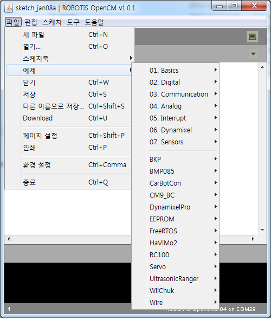Click the horizontal scrollbar right arrow
Viewport: 271px width, 318px height.
(x=253, y=239)
